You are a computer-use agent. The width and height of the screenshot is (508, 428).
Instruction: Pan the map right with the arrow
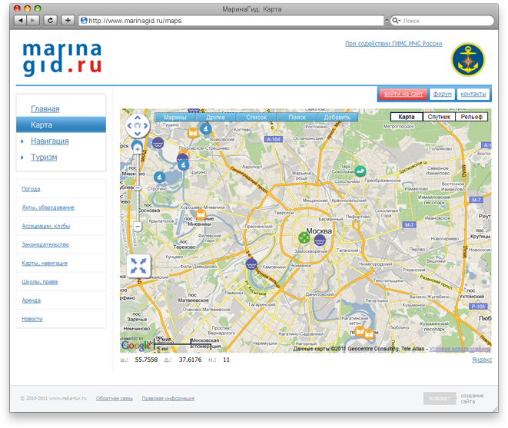pyautogui.click(x=146, y=125)
